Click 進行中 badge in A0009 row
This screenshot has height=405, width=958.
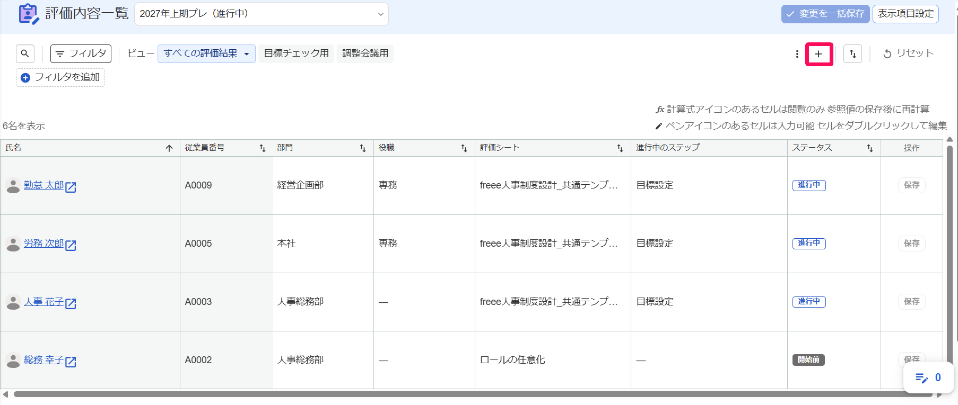point(809,185)
